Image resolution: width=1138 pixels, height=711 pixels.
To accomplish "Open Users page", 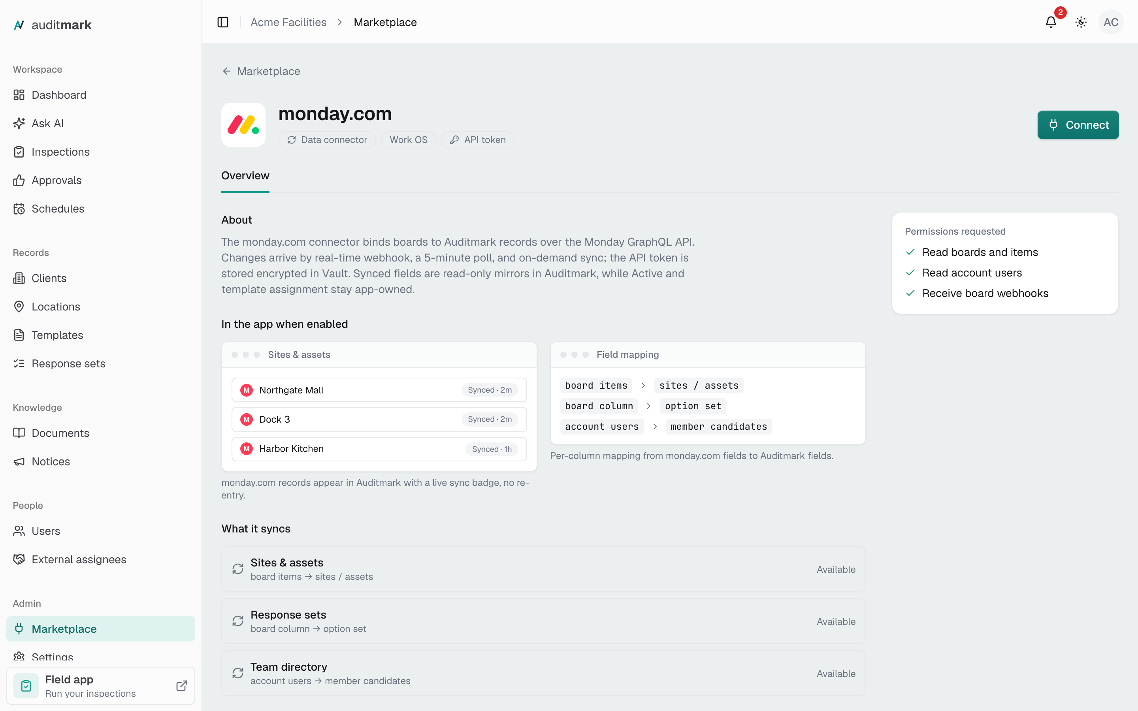I will coord(101,531).
